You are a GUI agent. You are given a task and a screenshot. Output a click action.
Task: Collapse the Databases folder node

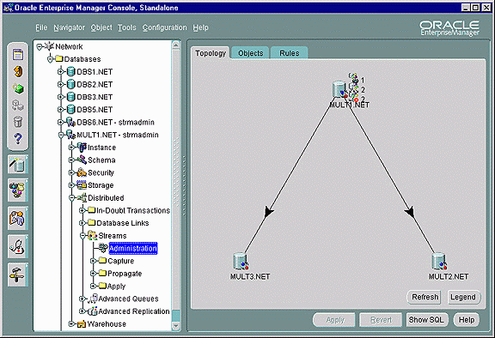pyautogui.click(x=50, y=59)
